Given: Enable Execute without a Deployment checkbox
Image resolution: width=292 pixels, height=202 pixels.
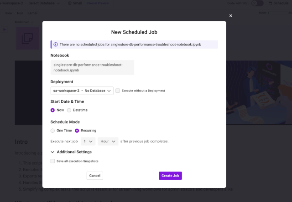Looking at the screenshot, I should click(118, 91).
